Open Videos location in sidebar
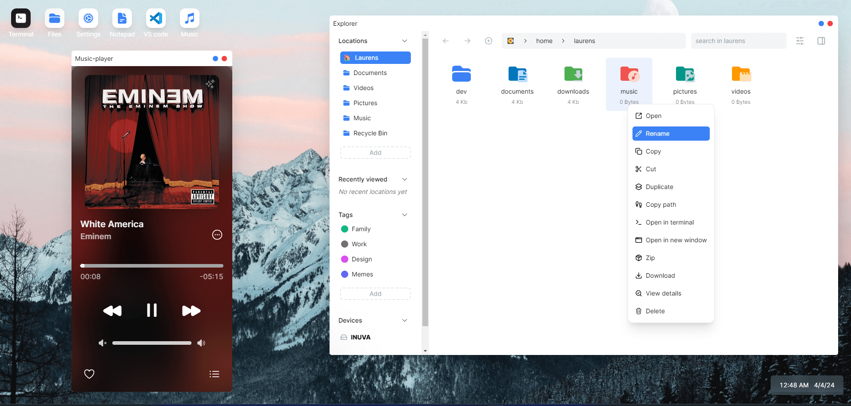Image resolution: width=851 pixels, height=406 pixels. tap(375, 88)
